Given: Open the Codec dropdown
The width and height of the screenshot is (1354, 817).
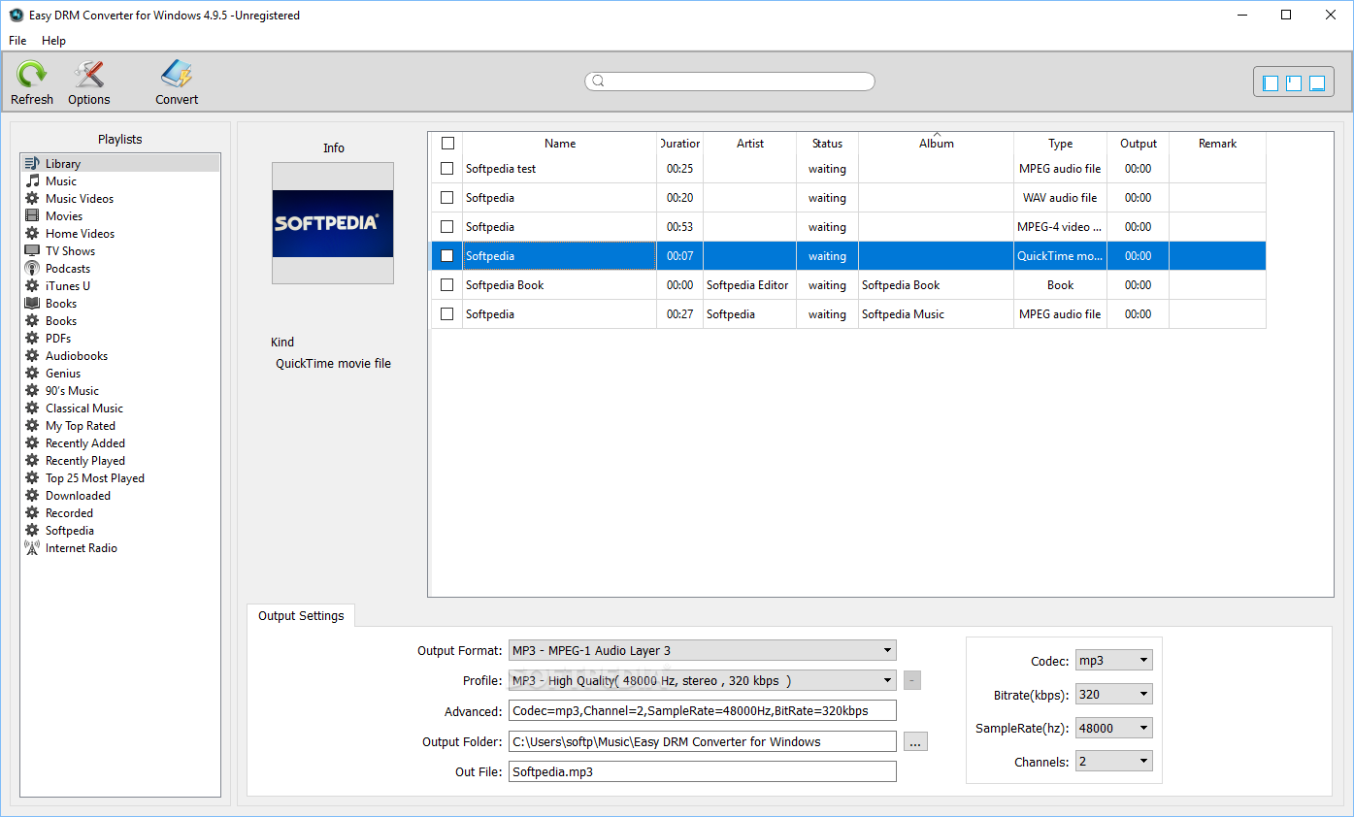Looking at the screenshot, I should 1114,661.
